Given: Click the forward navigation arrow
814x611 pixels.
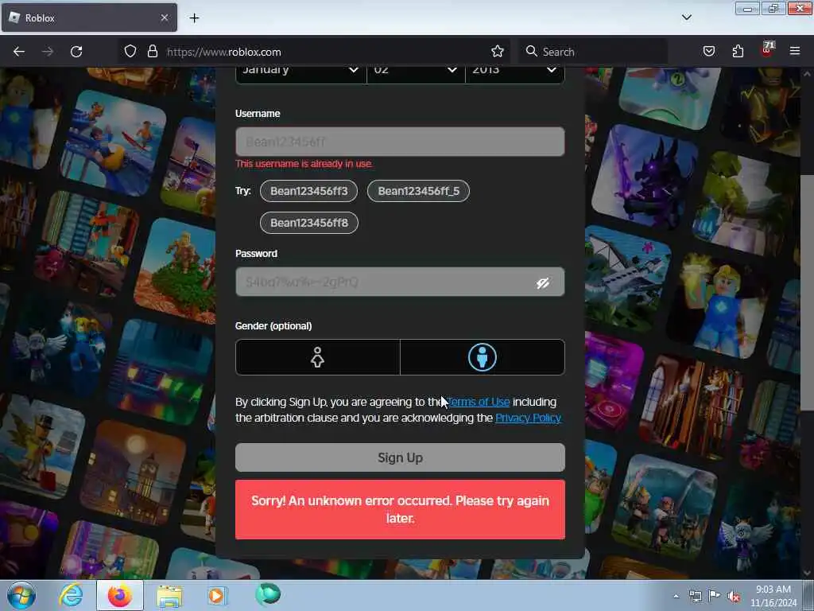Looking at the screenshot, I should point(47,52).
